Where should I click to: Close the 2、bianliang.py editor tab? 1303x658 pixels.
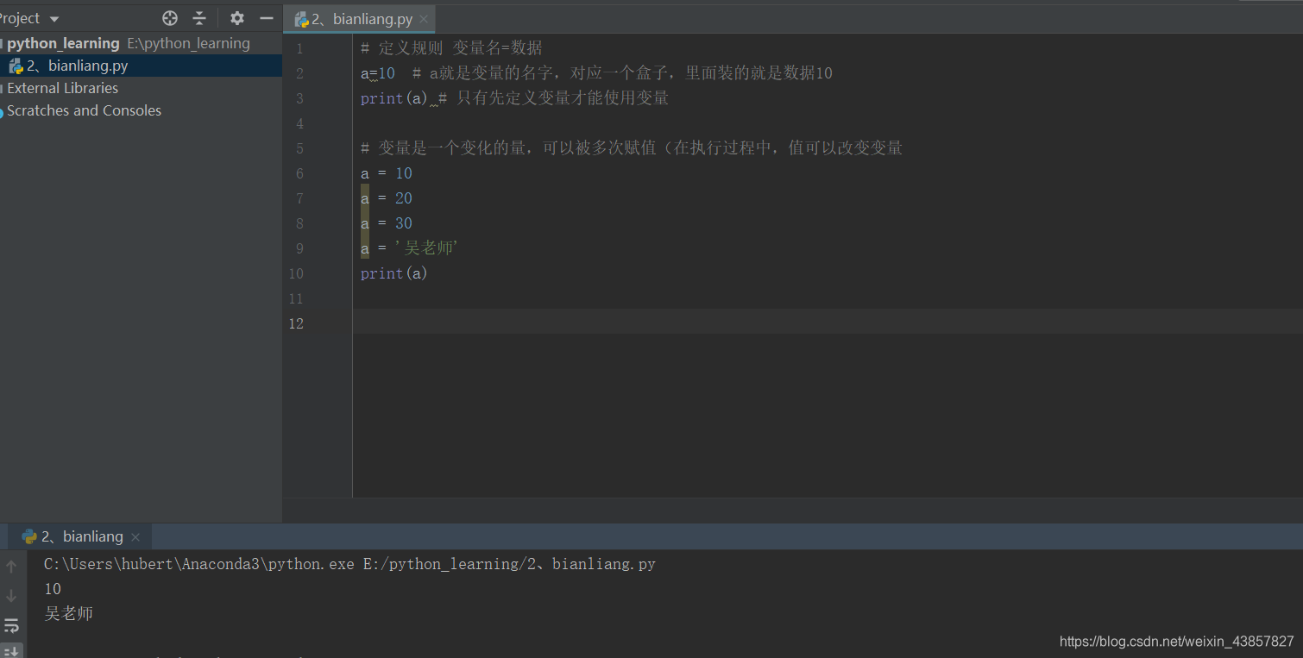(423, 19)
